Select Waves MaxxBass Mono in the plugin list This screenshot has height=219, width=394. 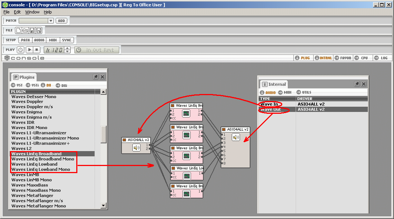(36, 190)
